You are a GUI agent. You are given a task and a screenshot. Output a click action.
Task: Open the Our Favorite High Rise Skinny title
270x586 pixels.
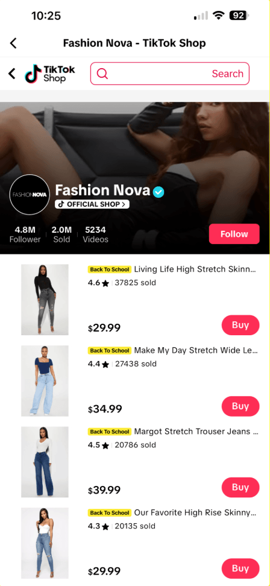pyautogui.click(x=195, y=512)
